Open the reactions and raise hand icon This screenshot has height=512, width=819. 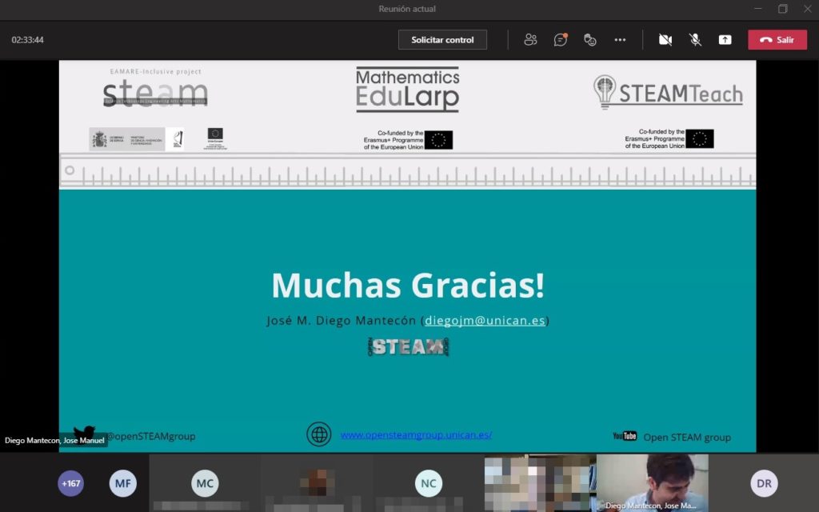click(x=590, y=40)
